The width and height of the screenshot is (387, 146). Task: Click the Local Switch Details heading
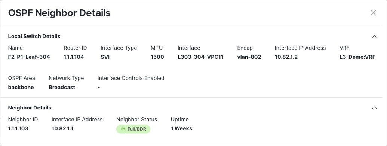(x=34, y=36)
